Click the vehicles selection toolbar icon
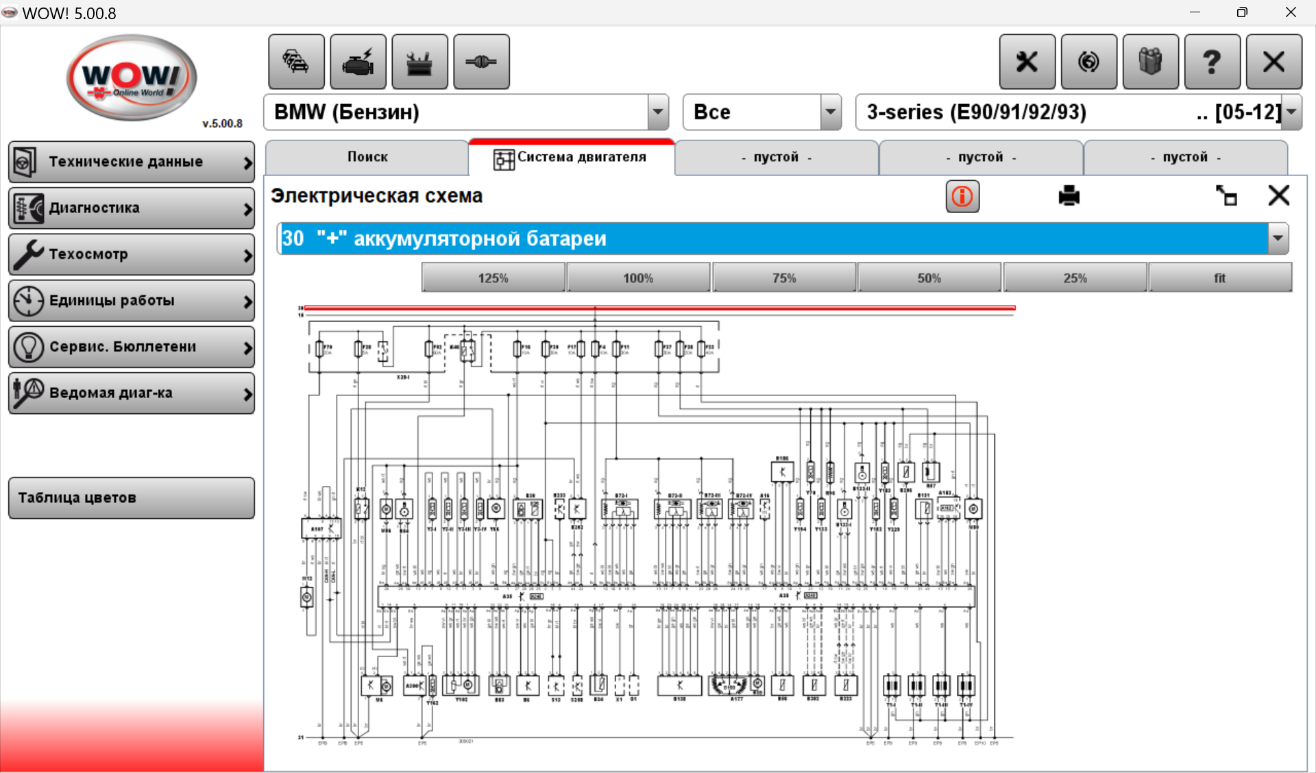The width and height of the screenshot is (1316, 773). 296,62
